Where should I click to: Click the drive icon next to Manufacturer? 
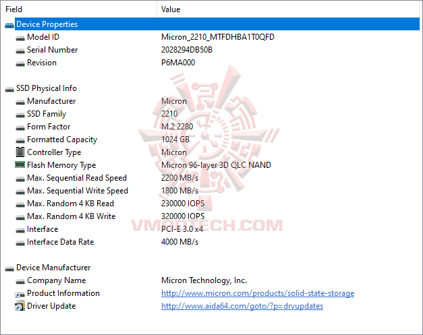coord(20,102)
